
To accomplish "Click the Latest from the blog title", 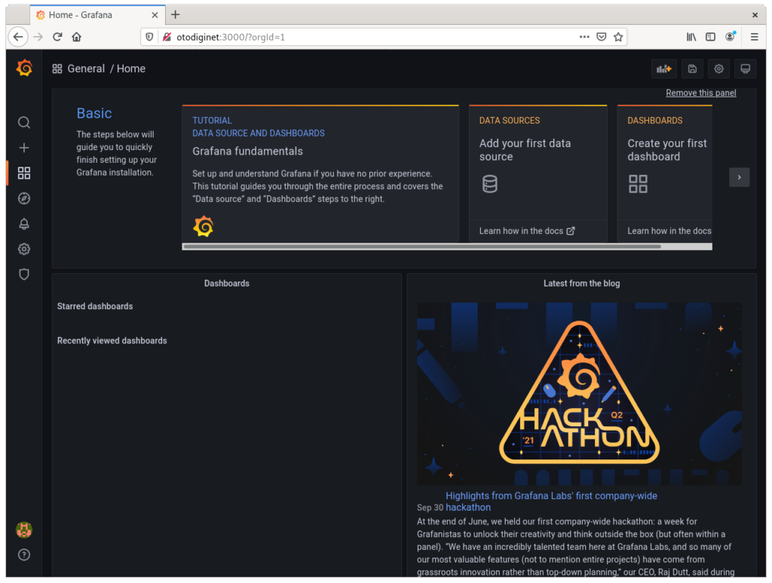I will (x=581, y=283).
